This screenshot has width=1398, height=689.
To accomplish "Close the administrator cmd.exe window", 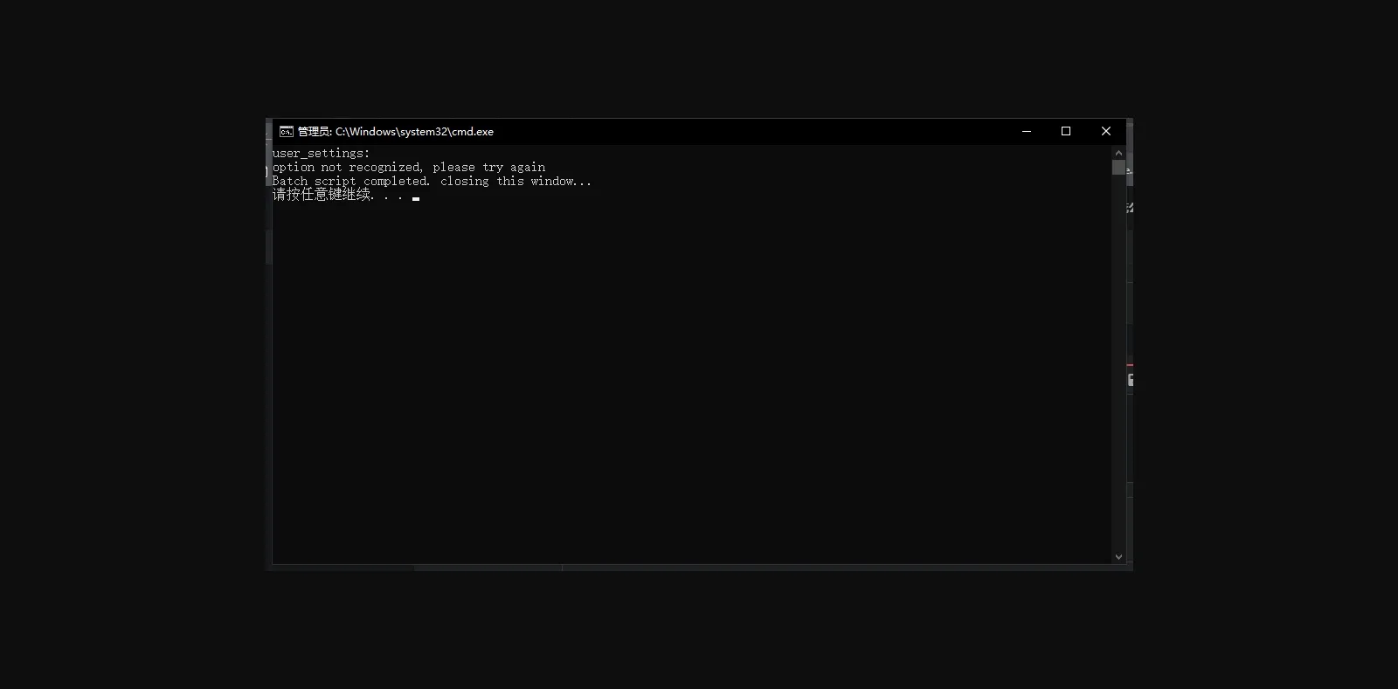I will click(x=1106, y=131).
